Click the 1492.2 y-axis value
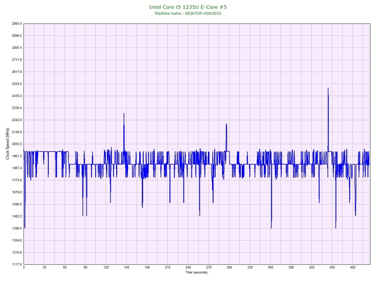This screenshot has height=282, width=376. click(17, 216)
